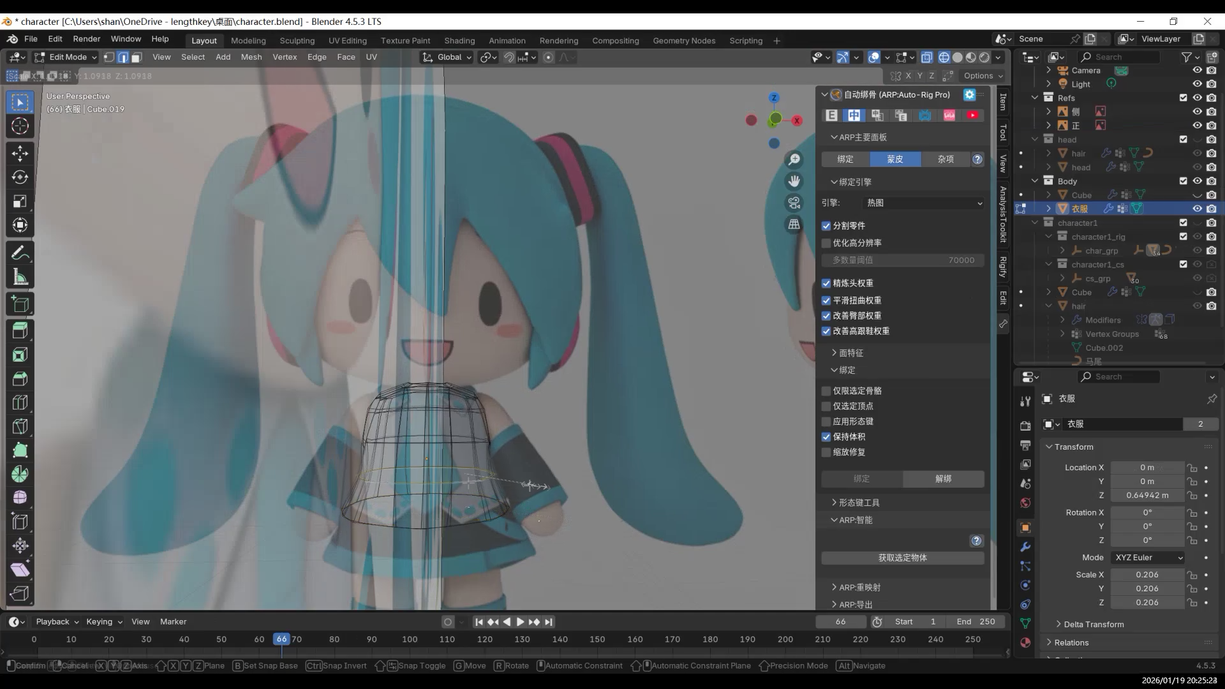The width and height of the screenshot is (1225, 689).
Task: Click the 获取选定物体 button
Action: (x=902, y=558)
